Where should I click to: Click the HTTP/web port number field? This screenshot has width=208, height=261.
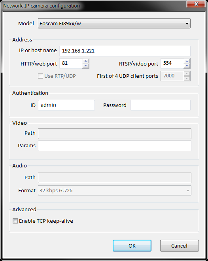71,64
